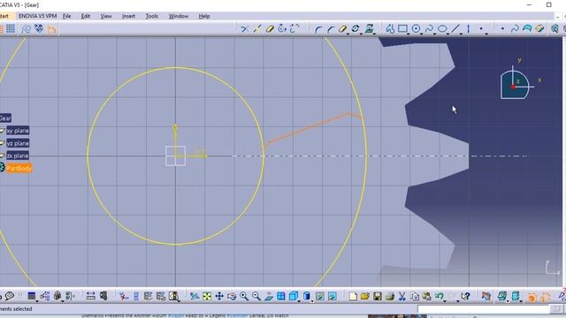Open the Rectangle tool dropdown arrow
This screenshot has height=318, width=566.
(409, 34)
